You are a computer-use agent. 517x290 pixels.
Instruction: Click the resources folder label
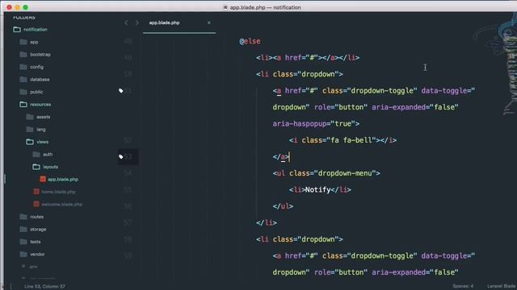point(40,105)
